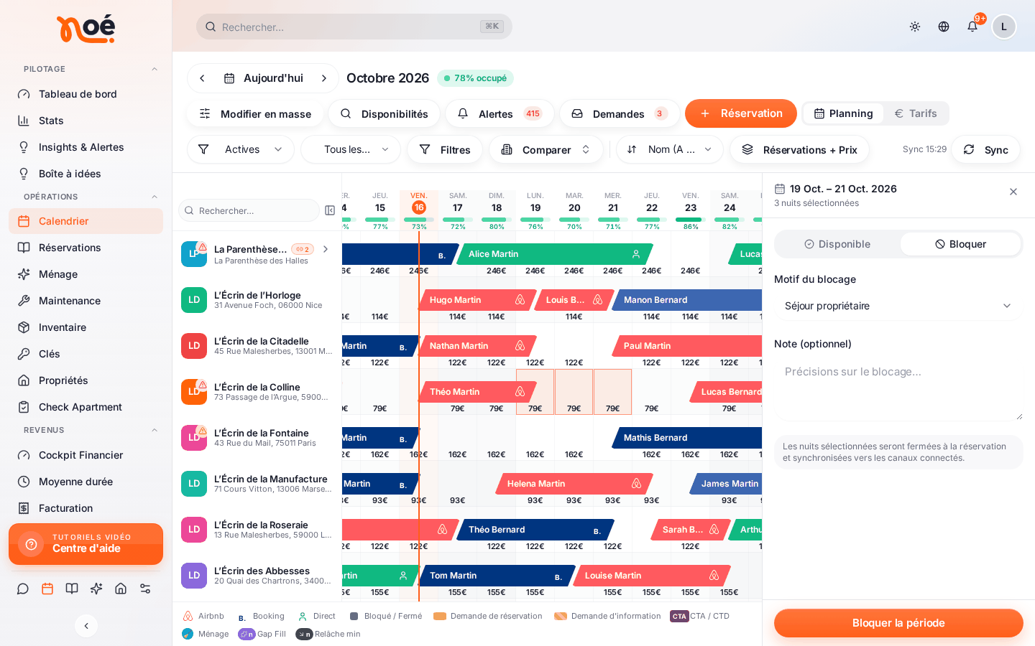Go to Réservations in sidebar
The width and height of the screenshot is (1035, 646).
[86, 248]
